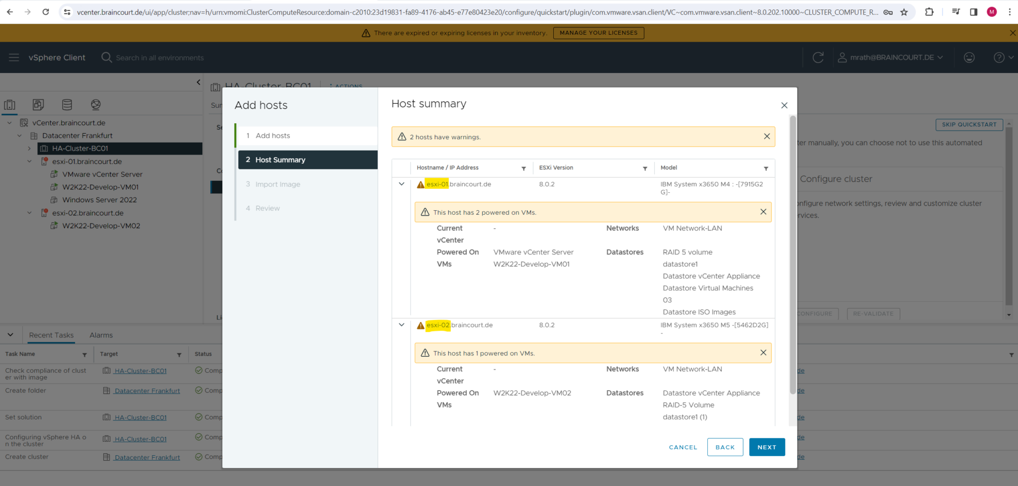
Task: Open the feedback smiley icon
Action: (x=969, y=58)
